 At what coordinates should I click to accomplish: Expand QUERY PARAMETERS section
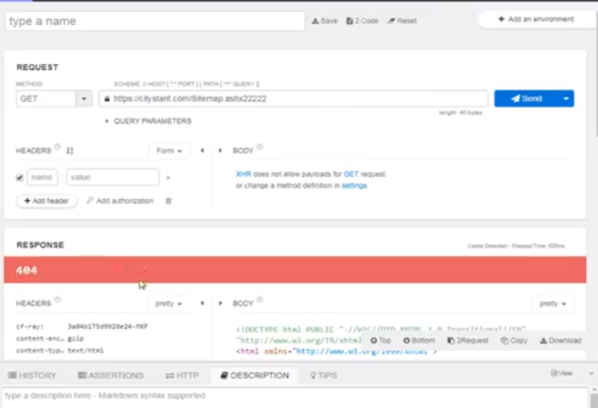coord(149,122)
